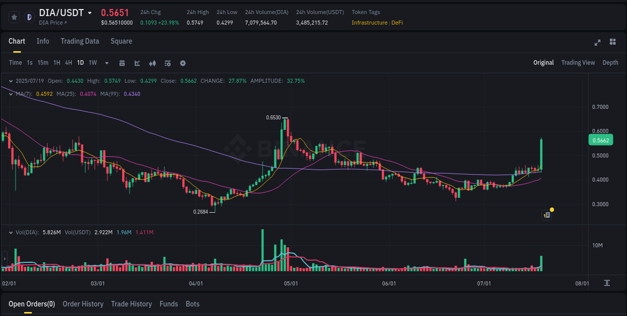Switch chart to Trading View mode
627x316 pixels.
(578, 62)
